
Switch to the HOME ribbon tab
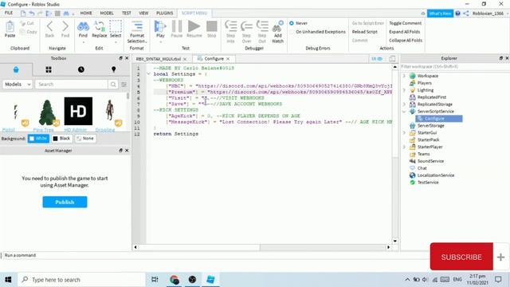tap(86, 13)
